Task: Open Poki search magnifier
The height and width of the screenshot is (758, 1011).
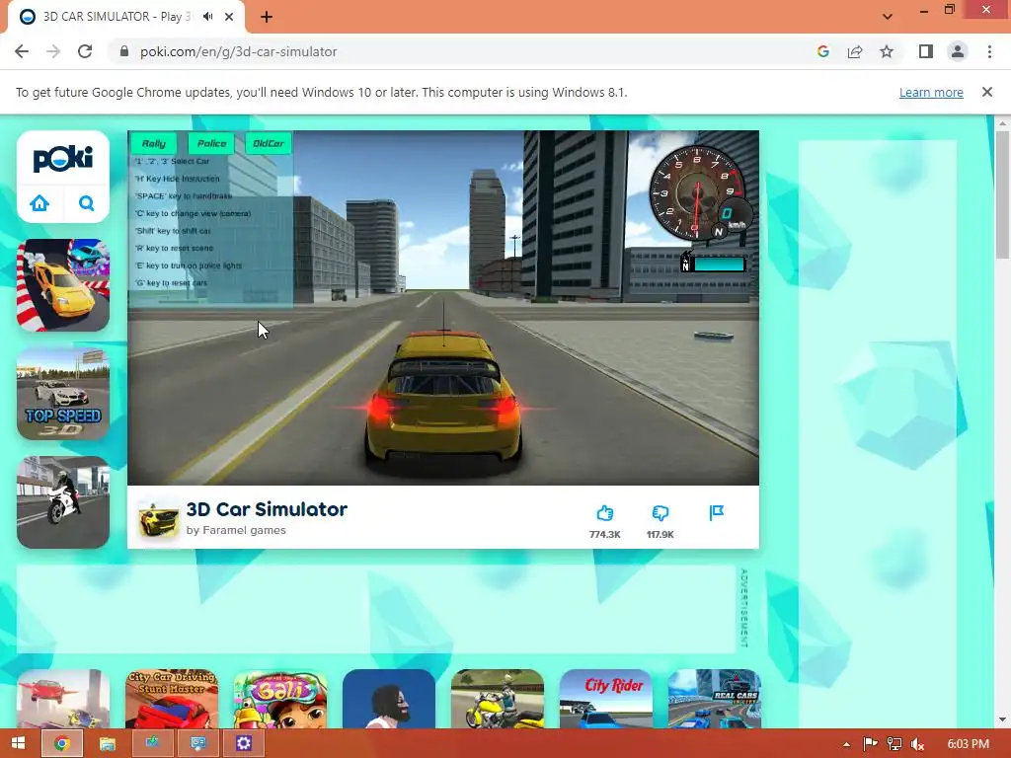Action: (87, 203)
